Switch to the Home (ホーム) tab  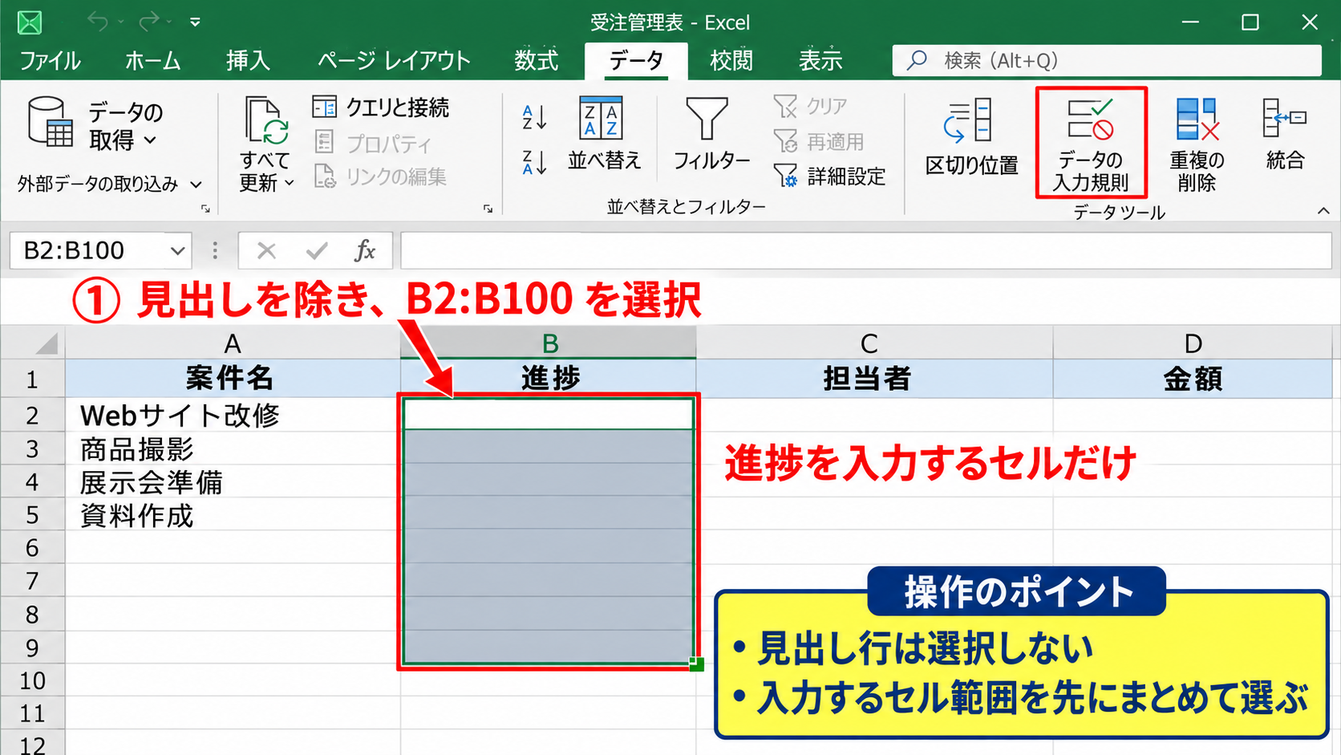(152, 61)
